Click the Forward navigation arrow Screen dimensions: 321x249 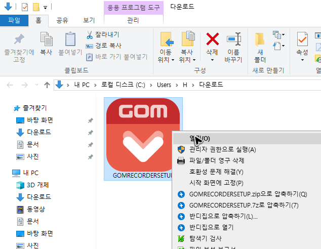[25, 85]
